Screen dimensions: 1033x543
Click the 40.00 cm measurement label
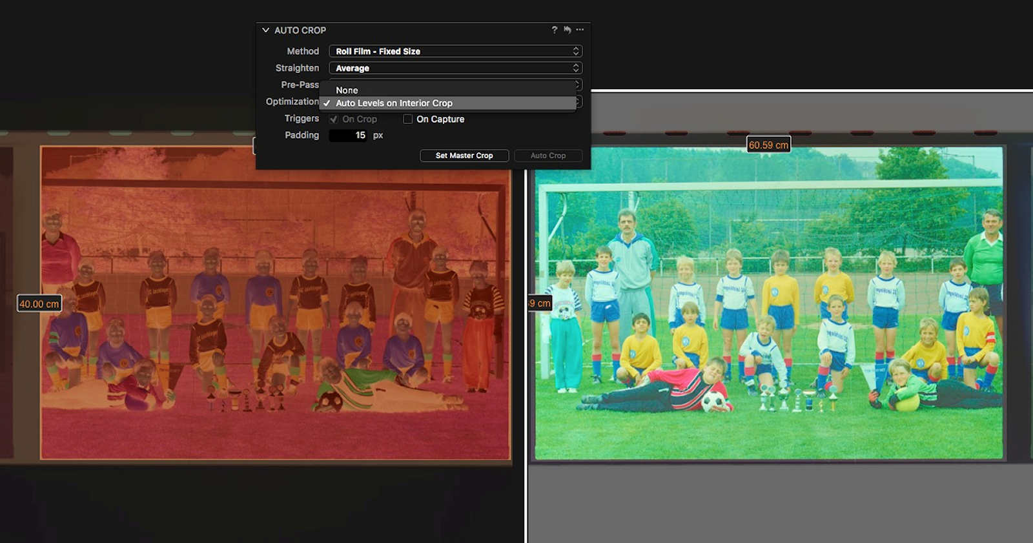(x=39, y=303)
